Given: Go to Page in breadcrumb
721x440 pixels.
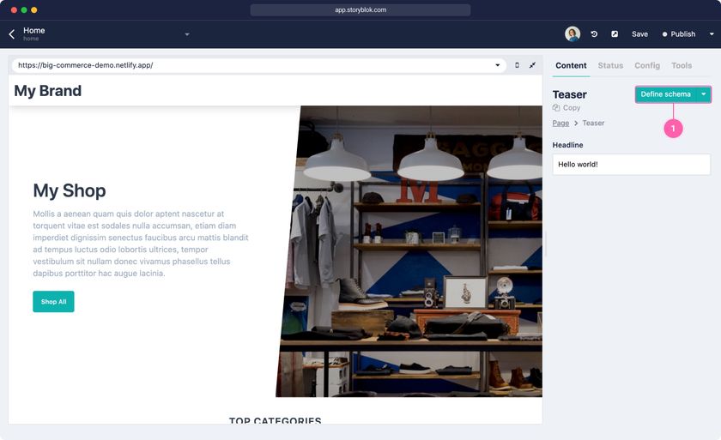Looking at the screenshot, I should click(560, 124).
